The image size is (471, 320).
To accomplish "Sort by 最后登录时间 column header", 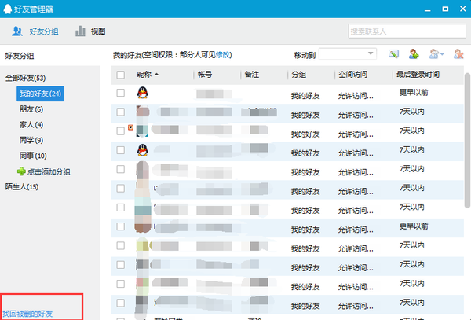I will coord(418,74).
